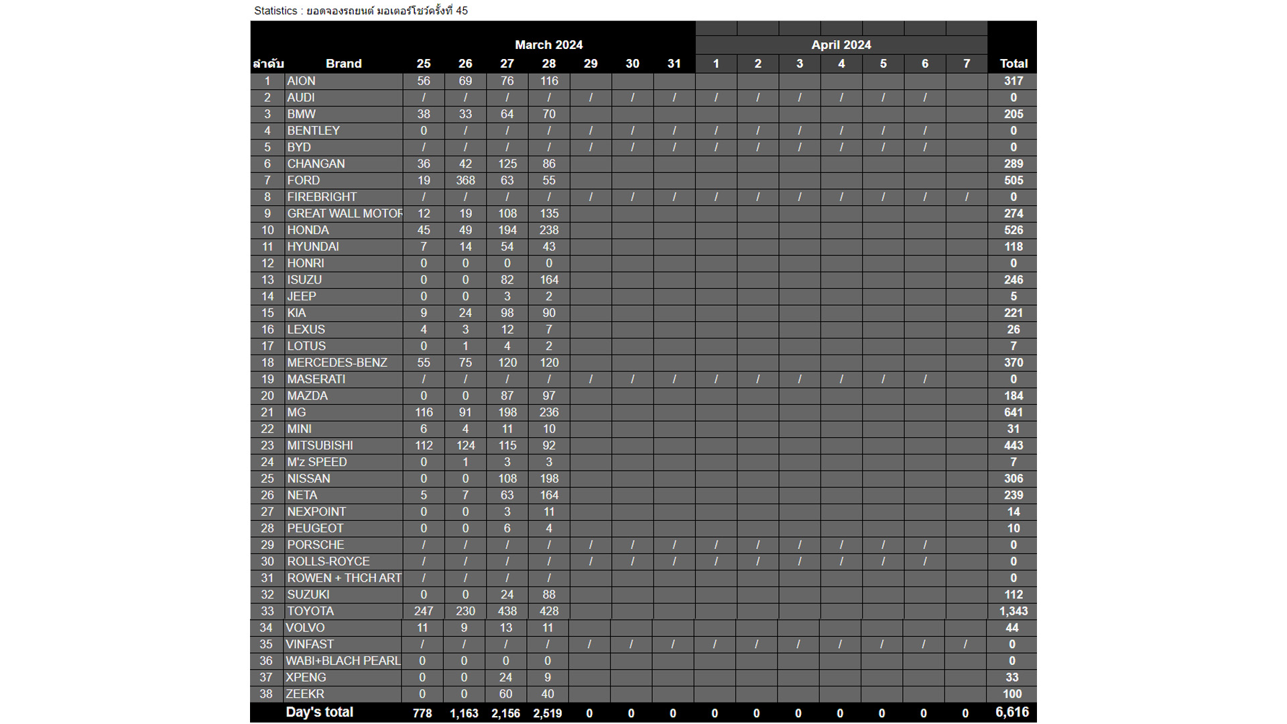
Task: Click the PORSCHE brand cell
Action: (343, 545)
